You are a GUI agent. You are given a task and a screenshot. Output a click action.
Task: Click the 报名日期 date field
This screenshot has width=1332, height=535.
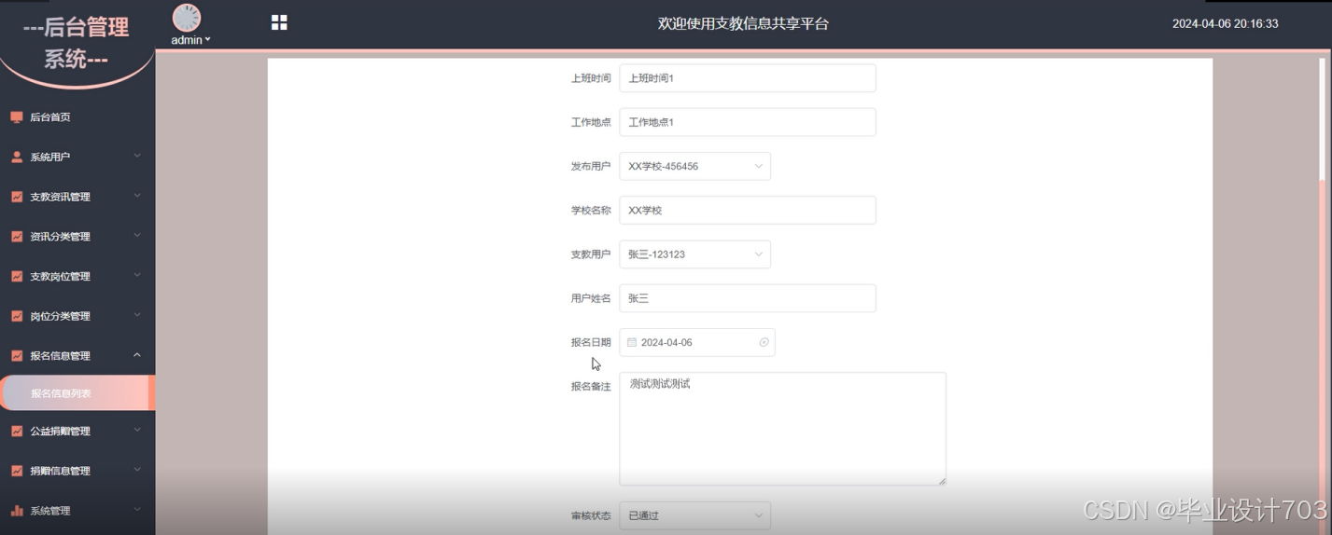coord(697,343)
